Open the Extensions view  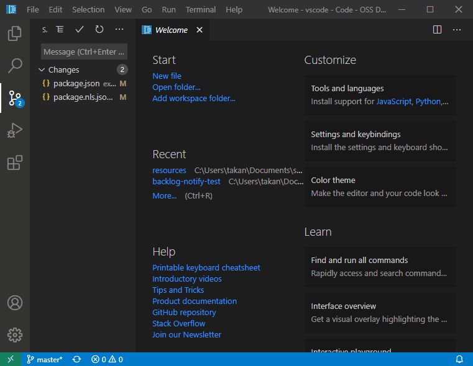15,163
